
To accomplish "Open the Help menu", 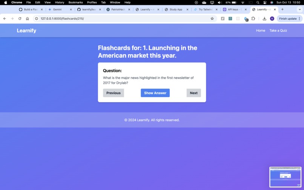I will click(x=127, y=3).
